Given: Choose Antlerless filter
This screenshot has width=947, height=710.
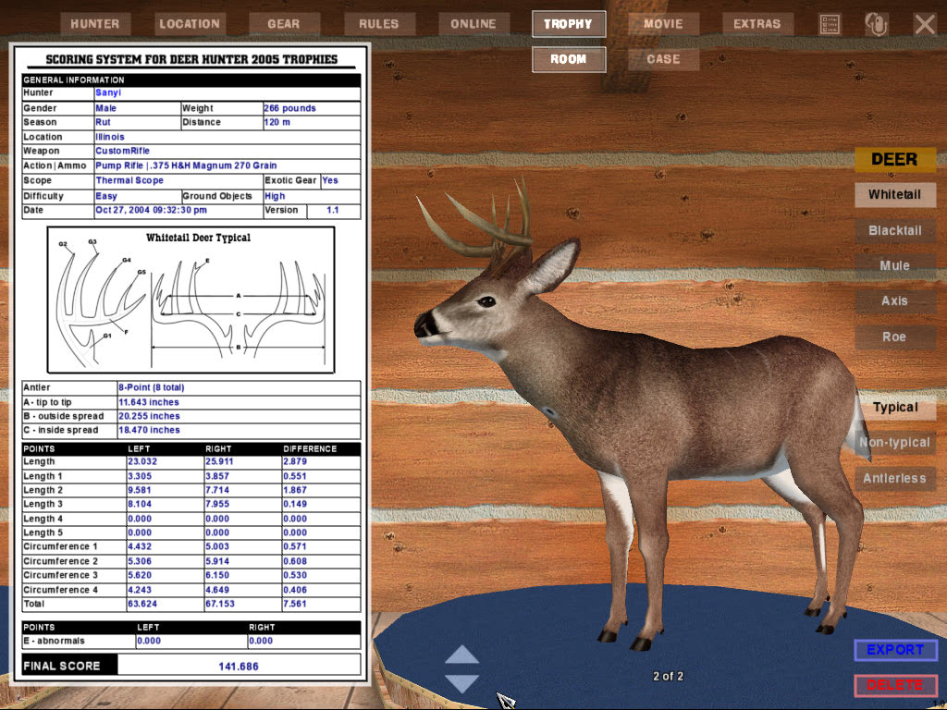Looking at the screenshot, I should pyautogui.click(x=894, y=478).
